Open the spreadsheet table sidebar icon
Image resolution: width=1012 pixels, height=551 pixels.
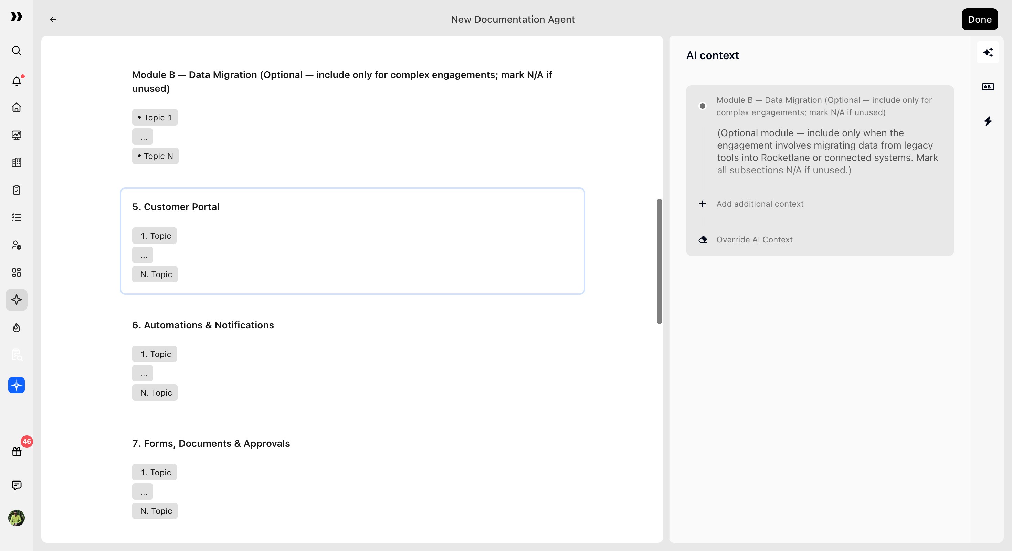[x=17, y=162]
